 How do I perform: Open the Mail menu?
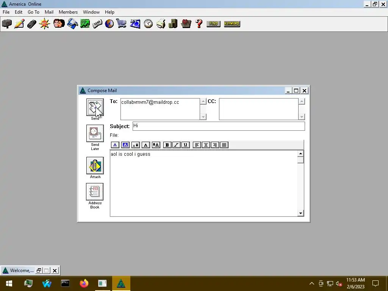point(49,12)
